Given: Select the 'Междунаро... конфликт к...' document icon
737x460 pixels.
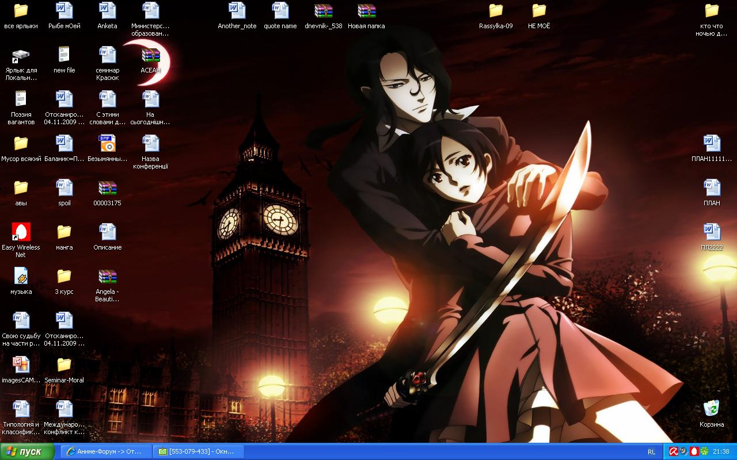Looking at the screenshot, I should point(64,409).
